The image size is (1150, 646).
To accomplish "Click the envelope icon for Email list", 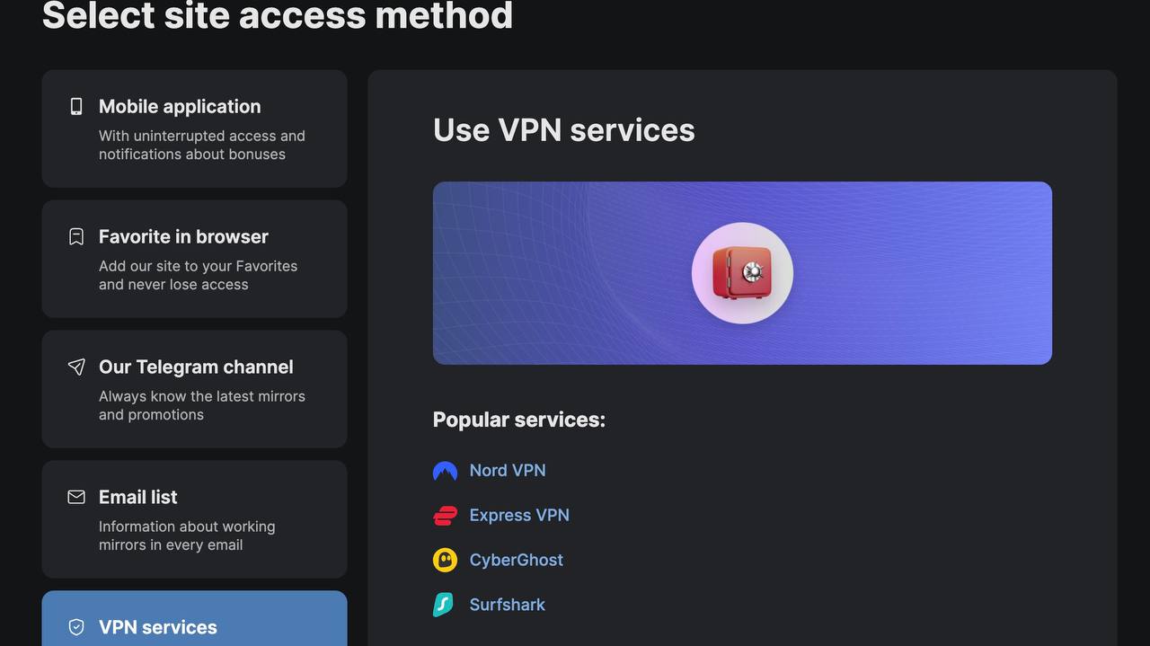I will 76,497.
